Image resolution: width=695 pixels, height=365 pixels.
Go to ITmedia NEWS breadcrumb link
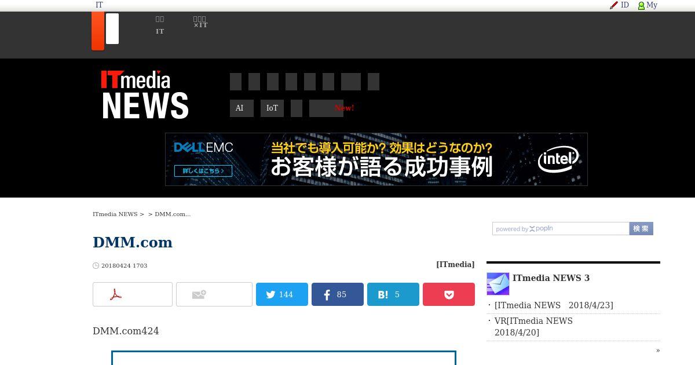point(115,214)
